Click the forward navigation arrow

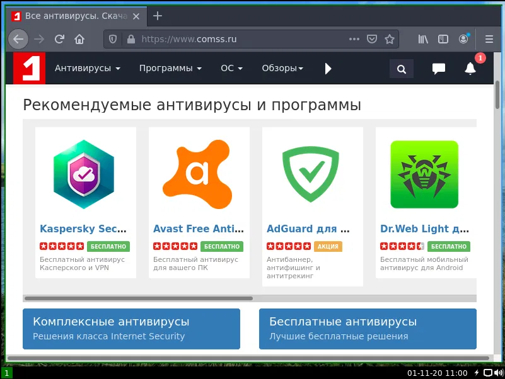(x=39, y=39)
